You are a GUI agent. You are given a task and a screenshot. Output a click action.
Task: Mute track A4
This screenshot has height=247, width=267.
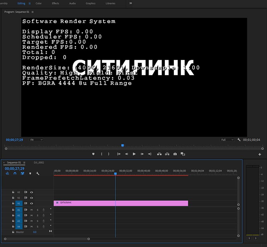pos(31,227)
